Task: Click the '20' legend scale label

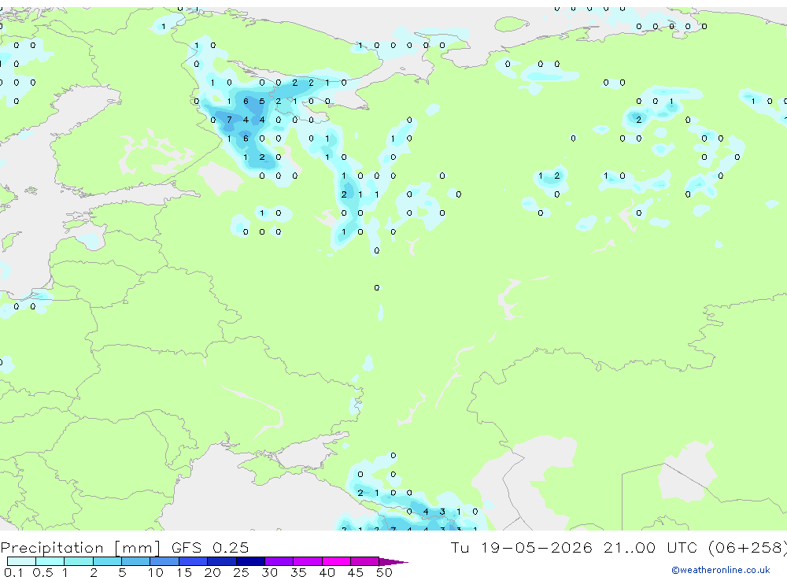Action: [x=212, y=572]
